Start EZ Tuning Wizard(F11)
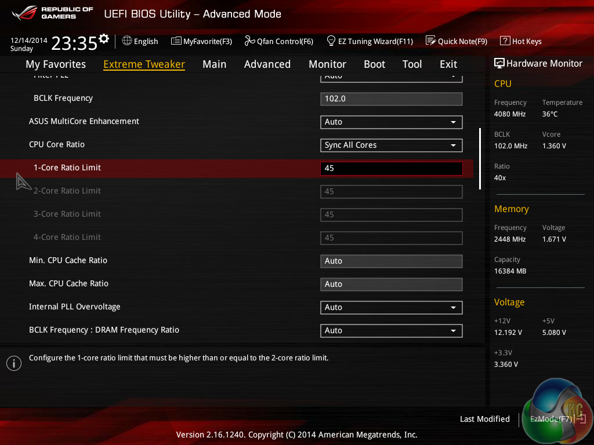 click(x=375, y=41)
